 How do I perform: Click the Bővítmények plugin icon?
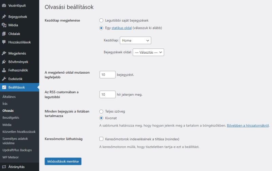pos(4,62)
